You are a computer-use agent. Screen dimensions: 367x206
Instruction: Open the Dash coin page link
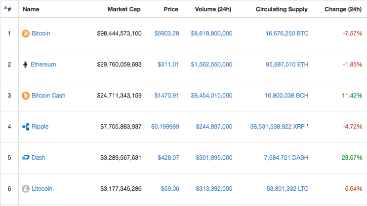pos(39,158)
